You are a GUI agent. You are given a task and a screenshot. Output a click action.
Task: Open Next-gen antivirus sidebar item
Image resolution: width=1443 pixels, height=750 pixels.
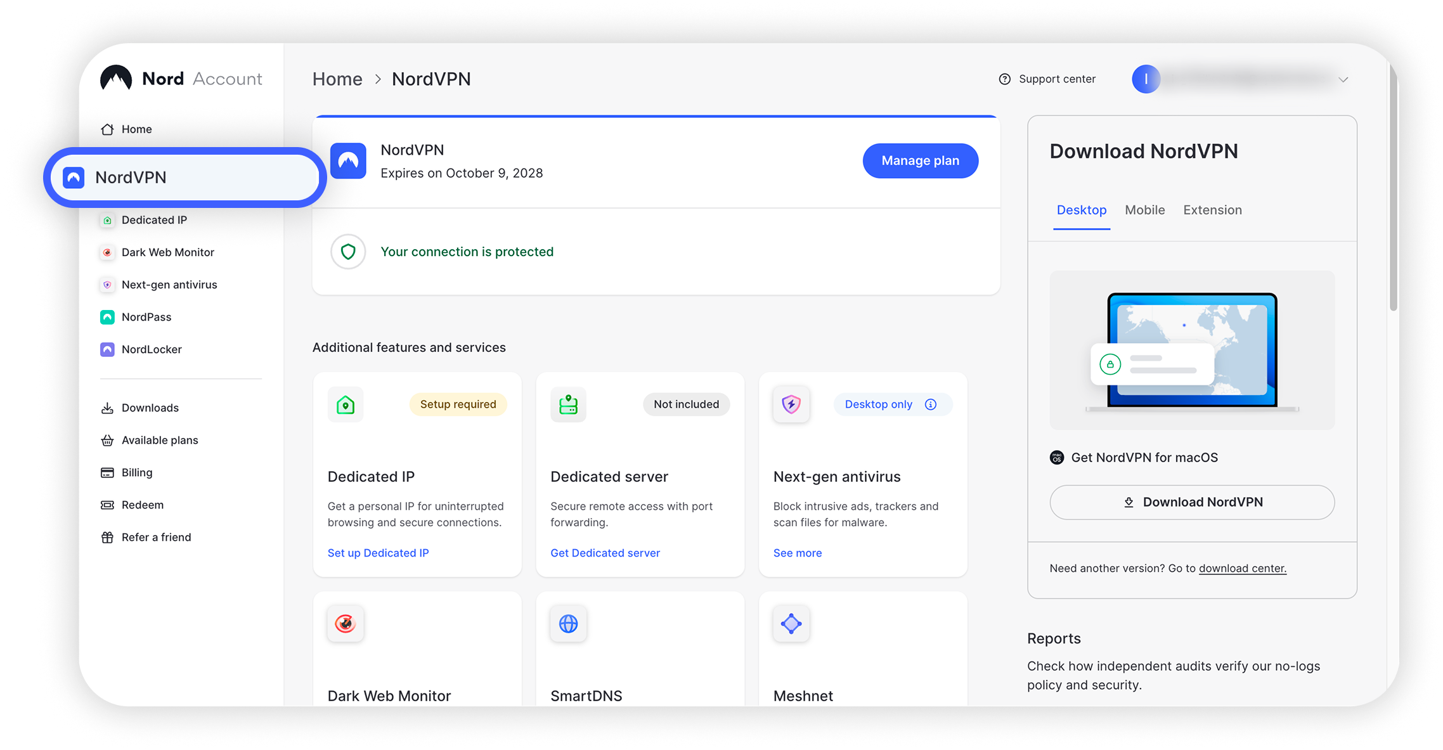tap(159, 285)
